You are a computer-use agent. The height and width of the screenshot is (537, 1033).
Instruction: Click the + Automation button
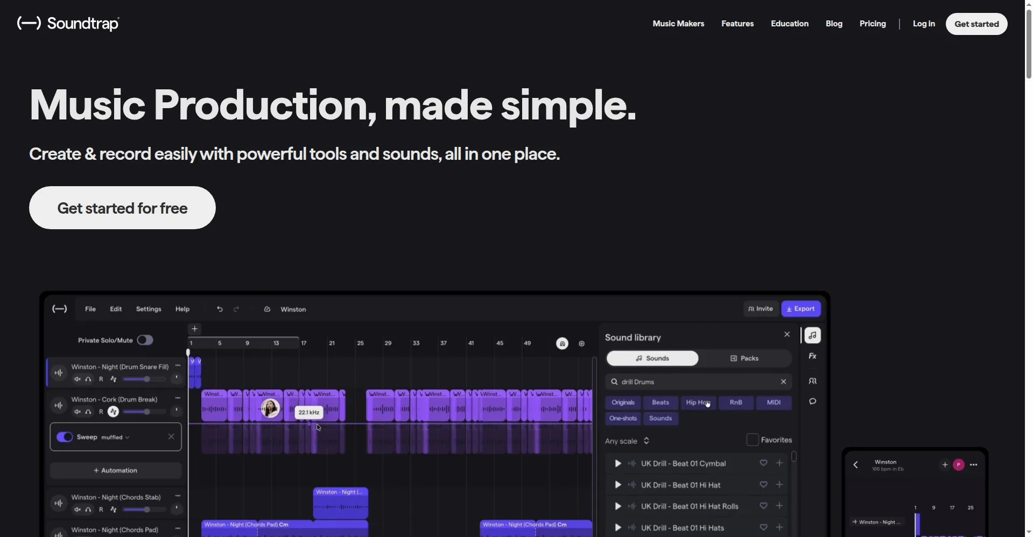[x=116, y=470]
